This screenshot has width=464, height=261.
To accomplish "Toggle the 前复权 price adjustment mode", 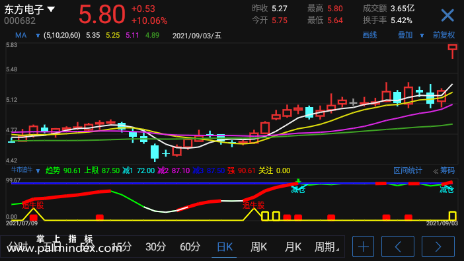I will (444, 35).
